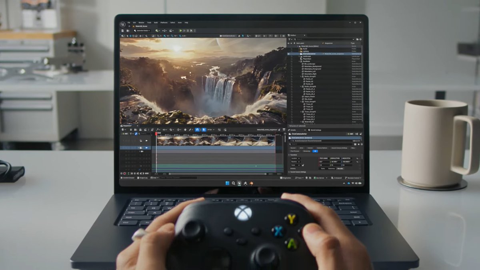Open the Selection Mode dropdown

tap(142, 31)
